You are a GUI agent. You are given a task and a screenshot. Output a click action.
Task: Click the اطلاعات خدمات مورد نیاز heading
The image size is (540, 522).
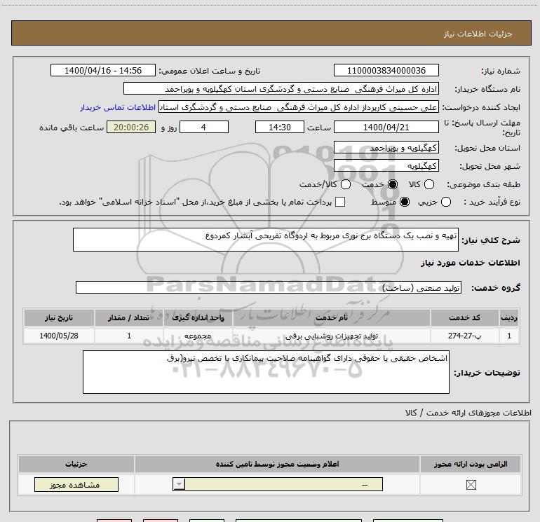click(x=470, y=263)
